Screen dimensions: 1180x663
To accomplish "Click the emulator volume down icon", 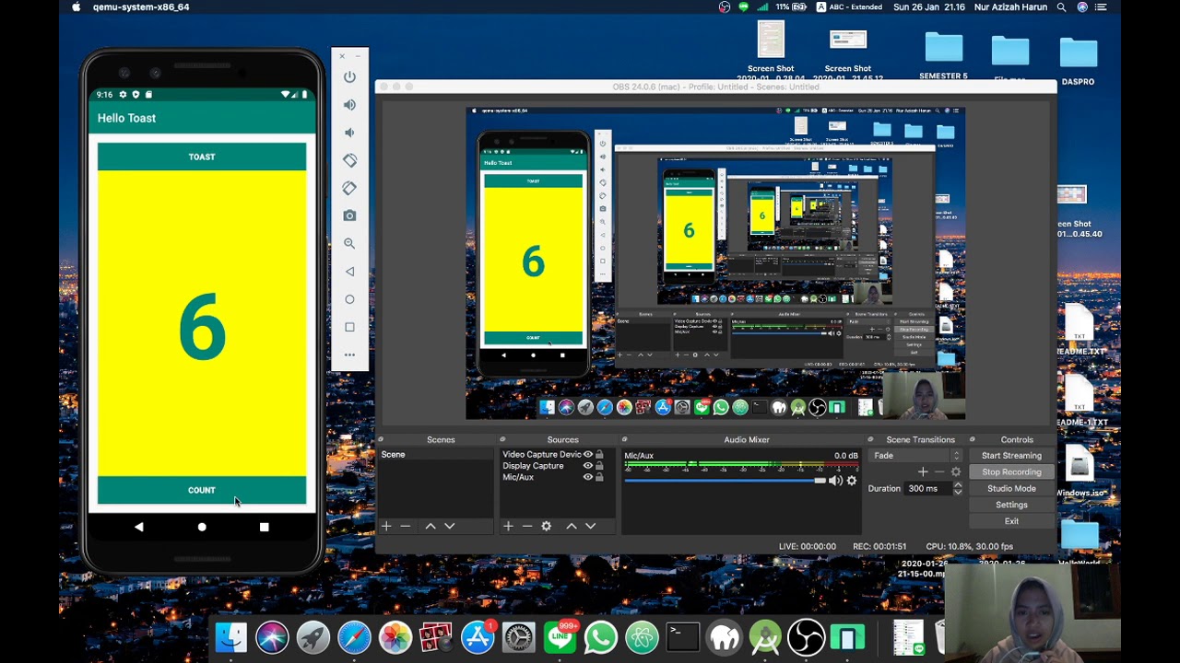I will 349,133.
